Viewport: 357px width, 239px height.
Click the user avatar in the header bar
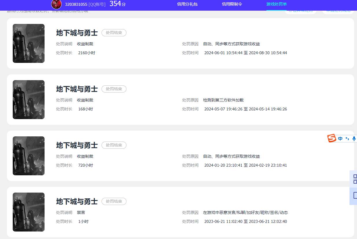tap(56, 4)
